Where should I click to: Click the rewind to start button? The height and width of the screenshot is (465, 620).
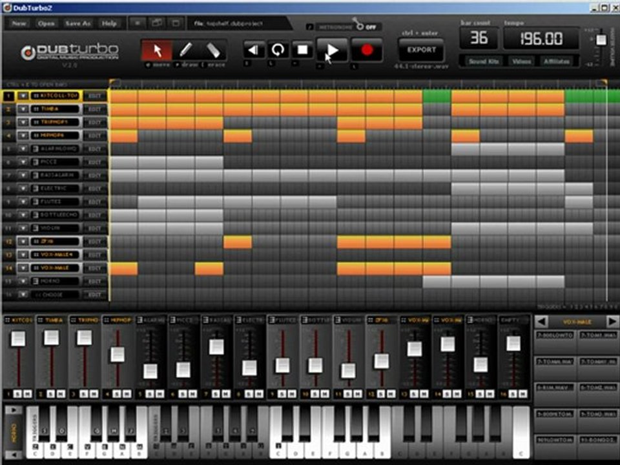pos(253,50)
